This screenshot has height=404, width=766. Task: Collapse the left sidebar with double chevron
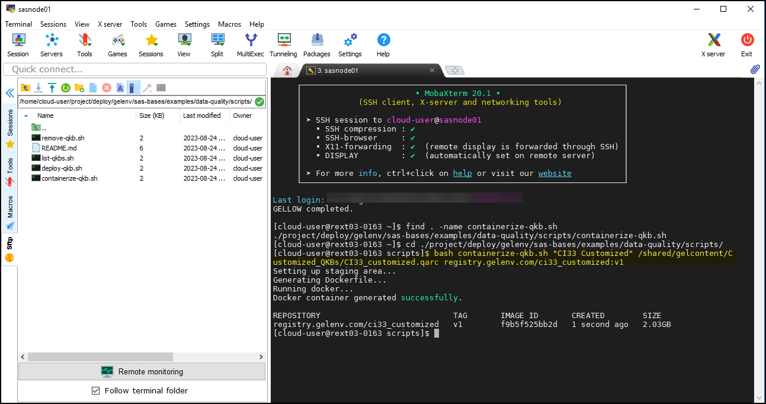coord(9,93)
